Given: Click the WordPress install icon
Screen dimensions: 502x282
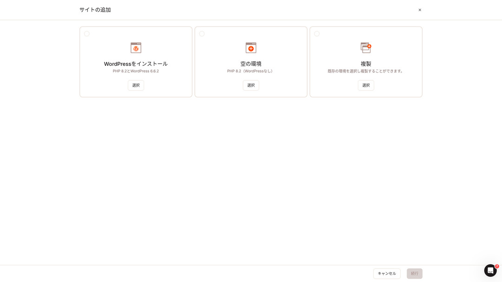Looking at the screenshot, I should point(136,48).
